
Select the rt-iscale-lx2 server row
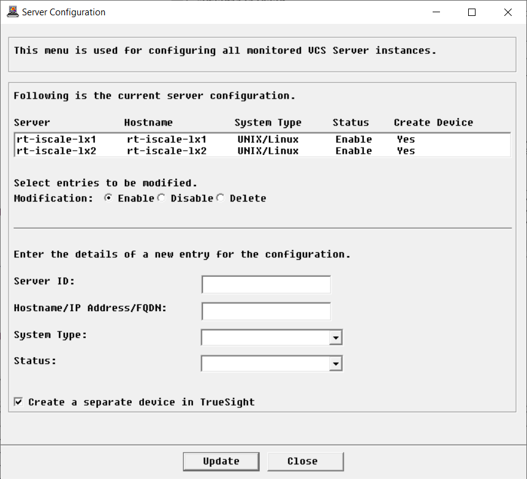pyautogui.click(x=184, y=151)
